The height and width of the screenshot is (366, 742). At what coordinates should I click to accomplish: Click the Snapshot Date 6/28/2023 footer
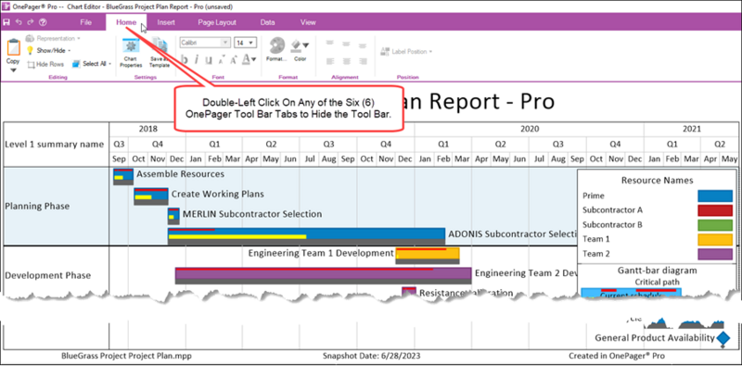(371, 356)
